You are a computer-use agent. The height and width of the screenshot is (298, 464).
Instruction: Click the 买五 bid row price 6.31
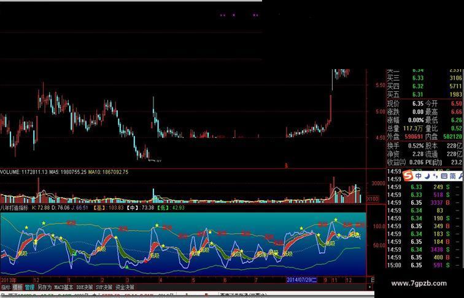click(x=418, y=94)
